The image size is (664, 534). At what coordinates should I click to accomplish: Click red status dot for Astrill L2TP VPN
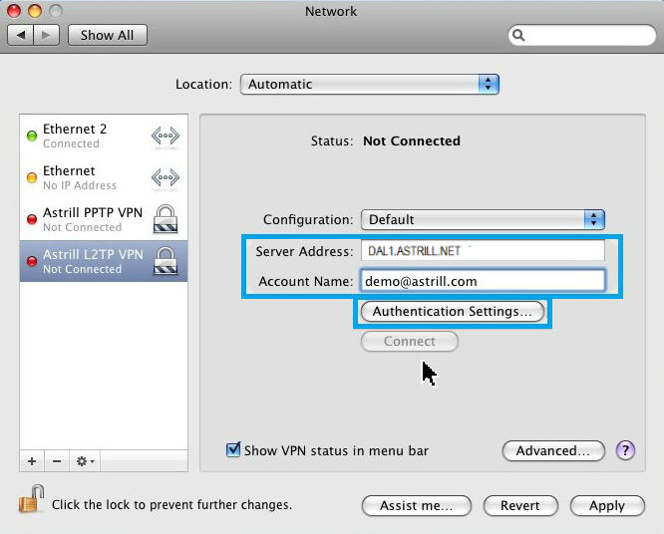tap(32, 261)
